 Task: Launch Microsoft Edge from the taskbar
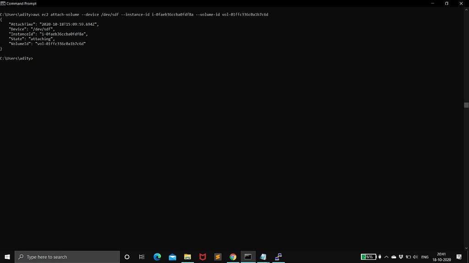tap(157, 257)
